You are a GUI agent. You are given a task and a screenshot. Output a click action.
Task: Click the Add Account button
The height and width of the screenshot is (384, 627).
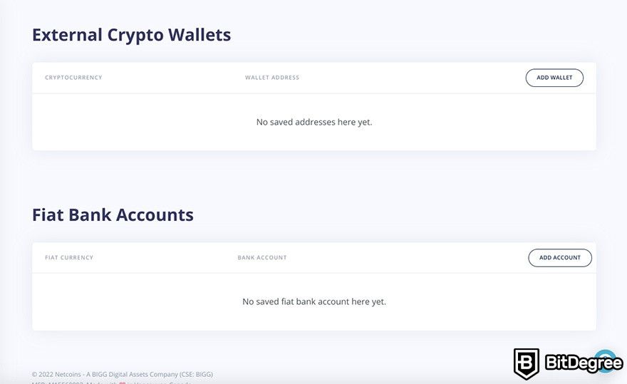pyautogui.click(x=560, y=258)
